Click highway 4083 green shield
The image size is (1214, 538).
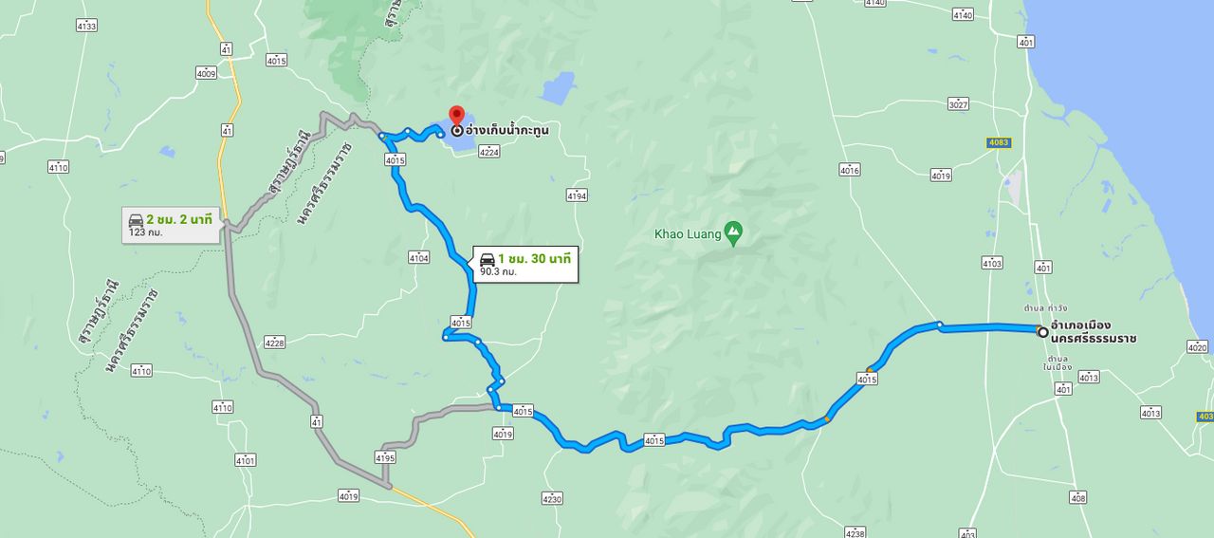[x=999, y=142]
